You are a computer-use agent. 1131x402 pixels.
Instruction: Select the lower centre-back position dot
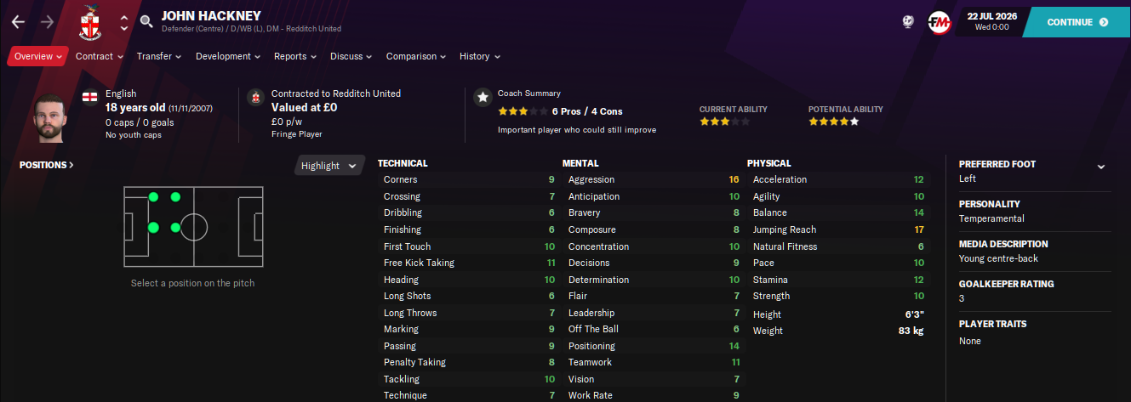[153, 228]
